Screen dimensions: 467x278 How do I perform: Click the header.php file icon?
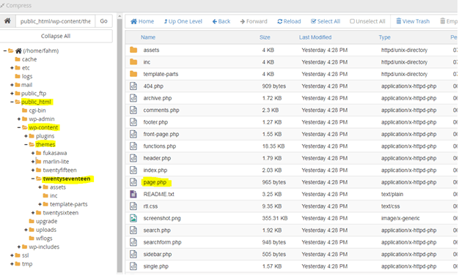tap(133, 158)
